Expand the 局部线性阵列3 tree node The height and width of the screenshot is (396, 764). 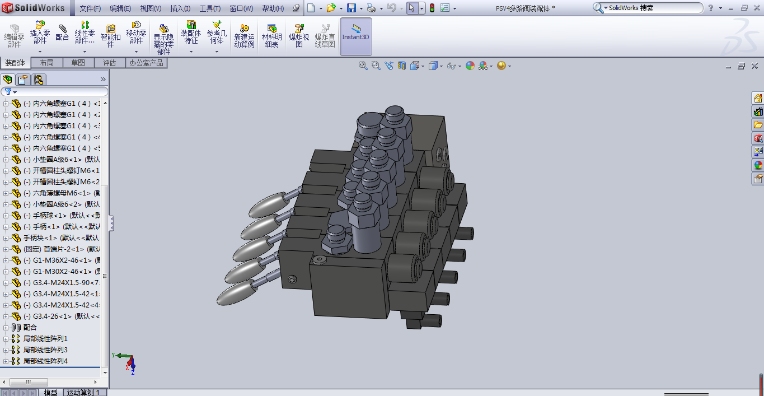coord(6,350)
